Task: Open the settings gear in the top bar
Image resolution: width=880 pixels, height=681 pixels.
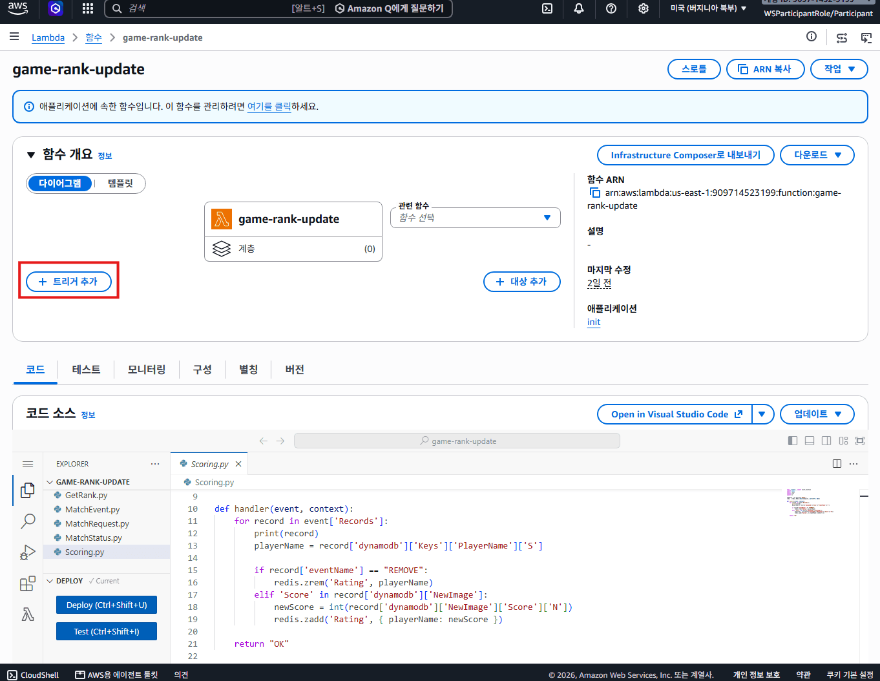Action: 644,8
